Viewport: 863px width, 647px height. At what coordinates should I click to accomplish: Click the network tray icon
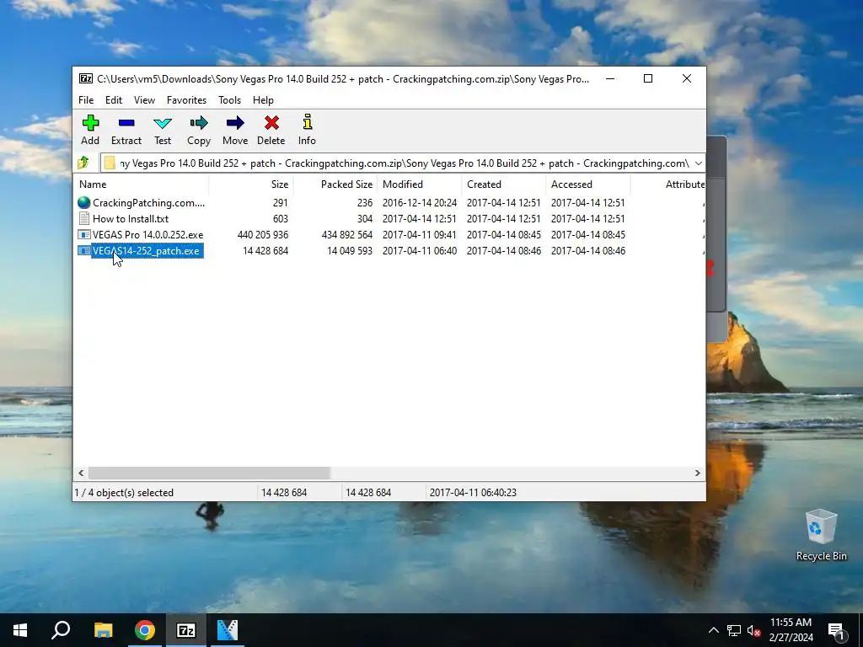734,630
